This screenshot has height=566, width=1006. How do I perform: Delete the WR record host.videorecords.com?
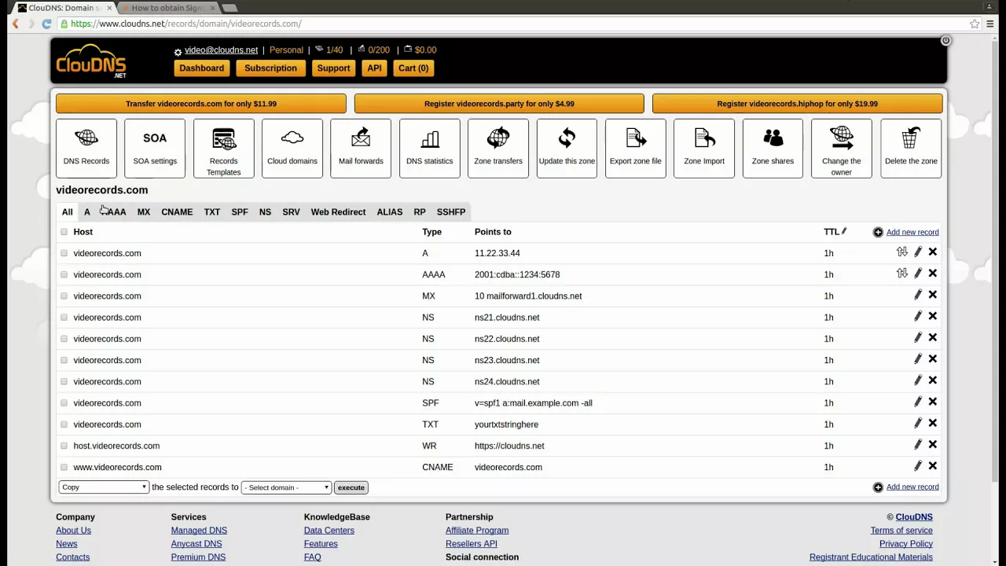pyautogui.click(x=933, y=444)
